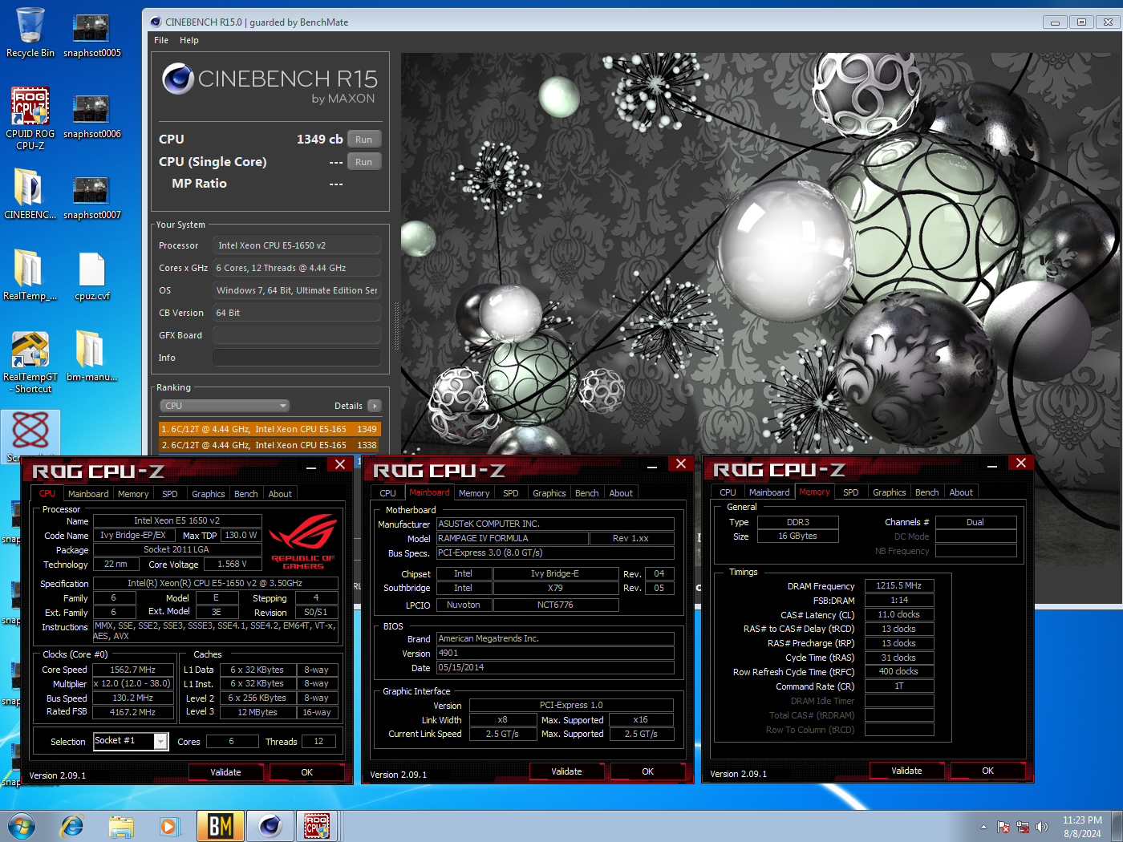Screen dimensions: 1123x842
Task: Click the Processor field Intel Xeon E5-1650 v2
Action: point(296,245)
